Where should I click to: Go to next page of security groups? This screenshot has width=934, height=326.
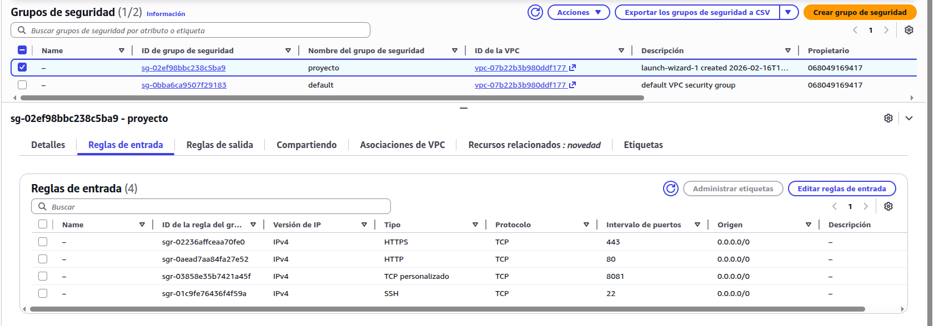tap(886, 30)
